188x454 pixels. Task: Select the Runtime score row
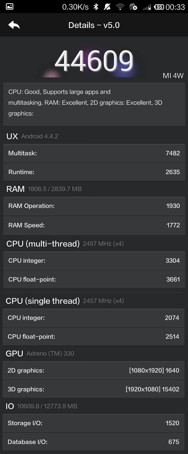[94, 172]
